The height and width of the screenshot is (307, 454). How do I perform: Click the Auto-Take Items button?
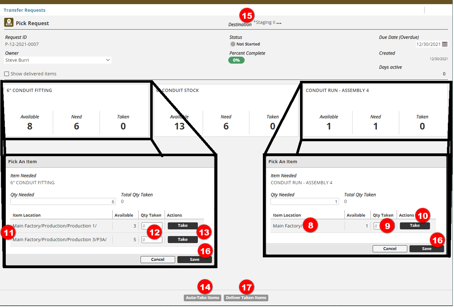[x=202, y=298]
